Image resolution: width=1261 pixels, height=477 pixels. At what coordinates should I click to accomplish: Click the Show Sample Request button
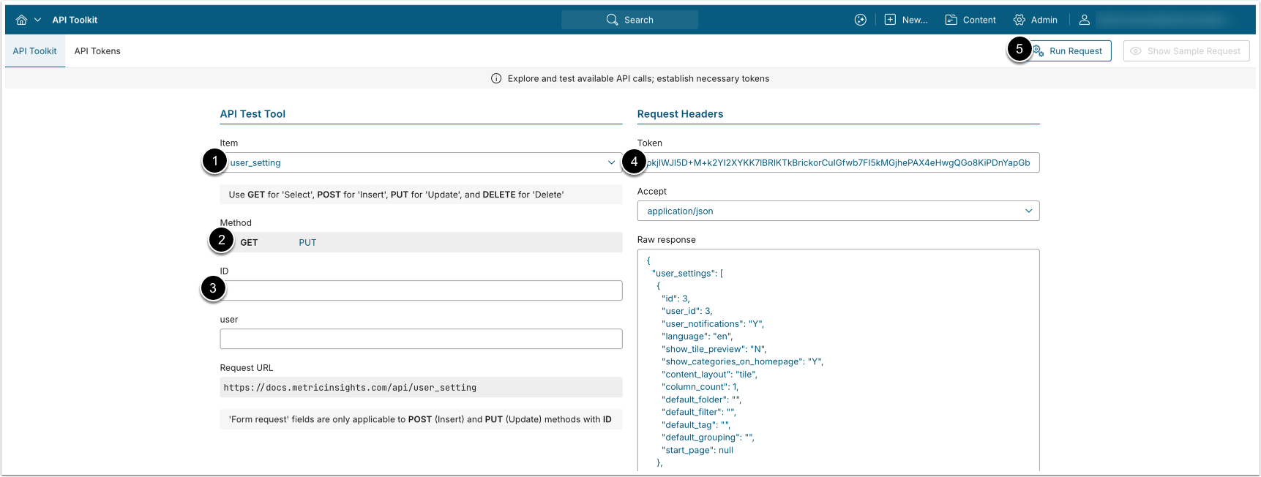[1186, 51]
